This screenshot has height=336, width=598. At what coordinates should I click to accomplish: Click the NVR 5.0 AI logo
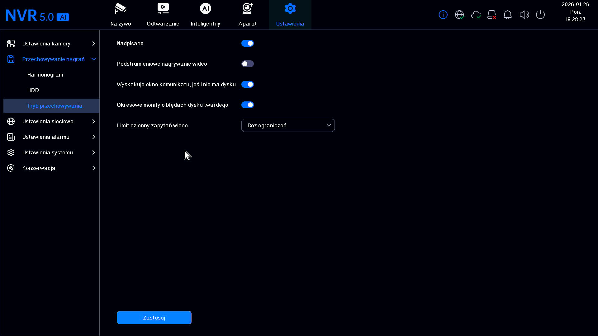[37, 16]
